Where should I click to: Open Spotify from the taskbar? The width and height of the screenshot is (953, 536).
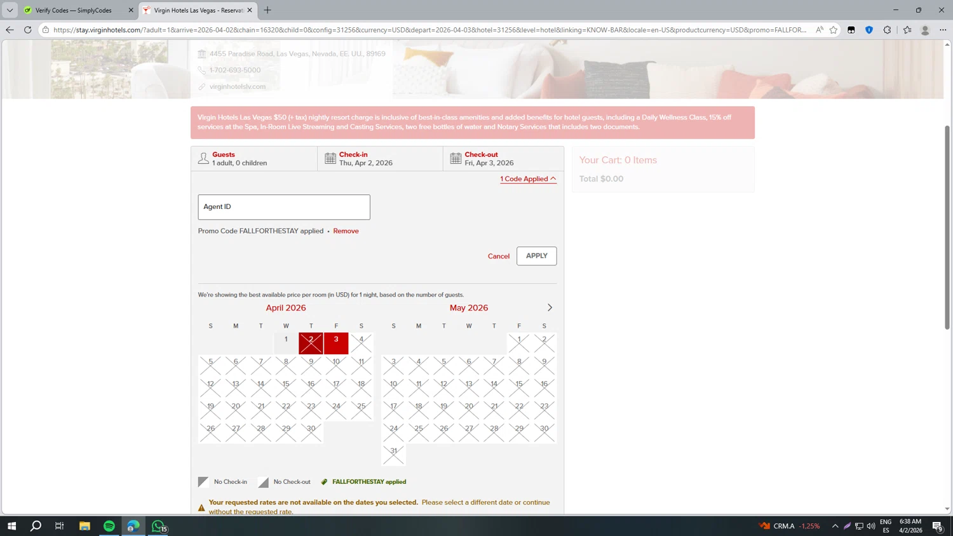[109, 526]
